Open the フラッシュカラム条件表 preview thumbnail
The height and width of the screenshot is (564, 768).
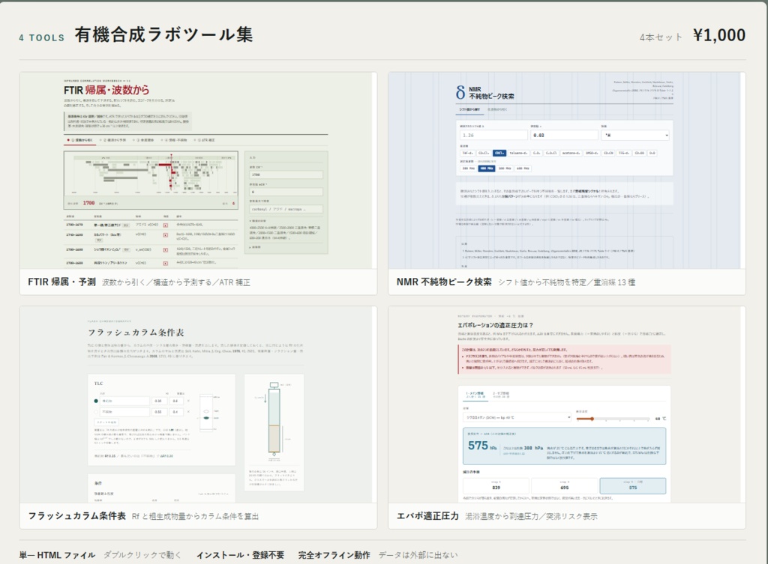tap(198, 404)
